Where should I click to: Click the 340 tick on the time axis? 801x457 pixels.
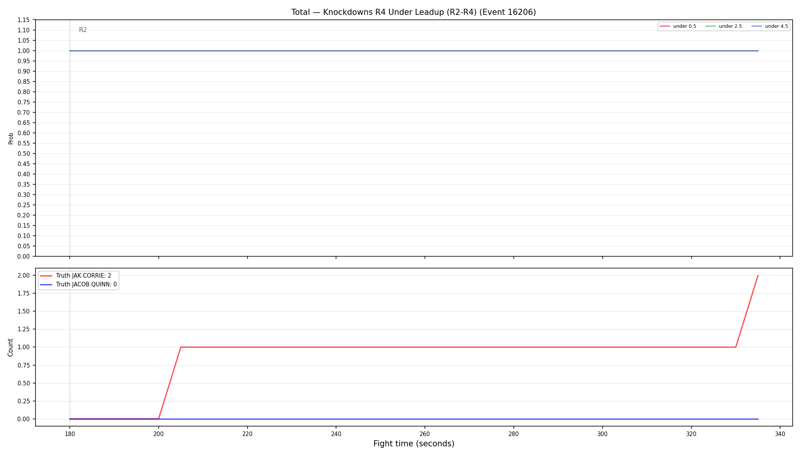click(780, 434)
